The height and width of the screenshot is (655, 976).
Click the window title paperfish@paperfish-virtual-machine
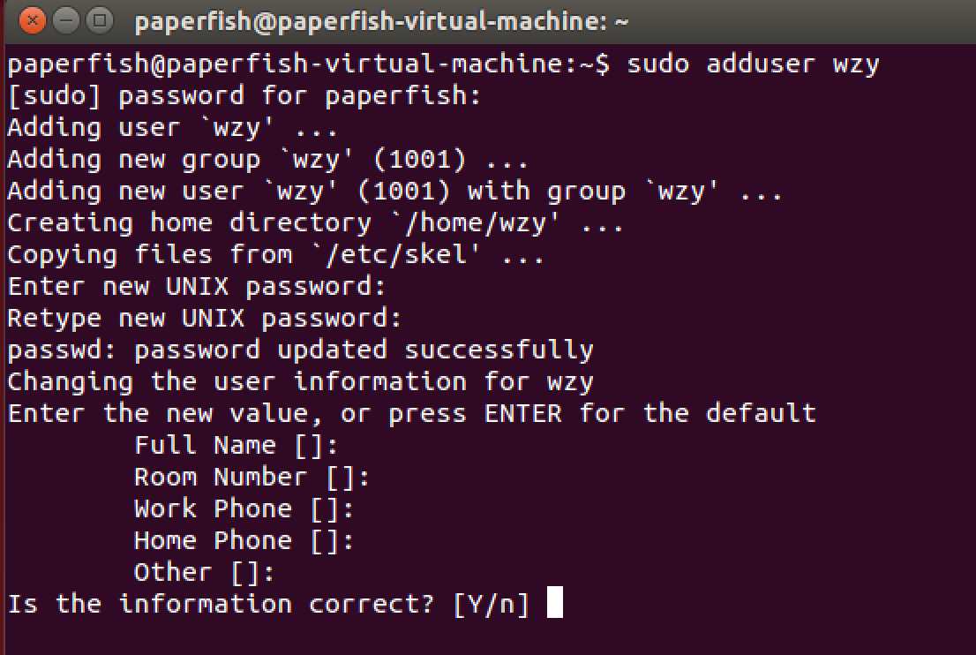coord(381,22)
